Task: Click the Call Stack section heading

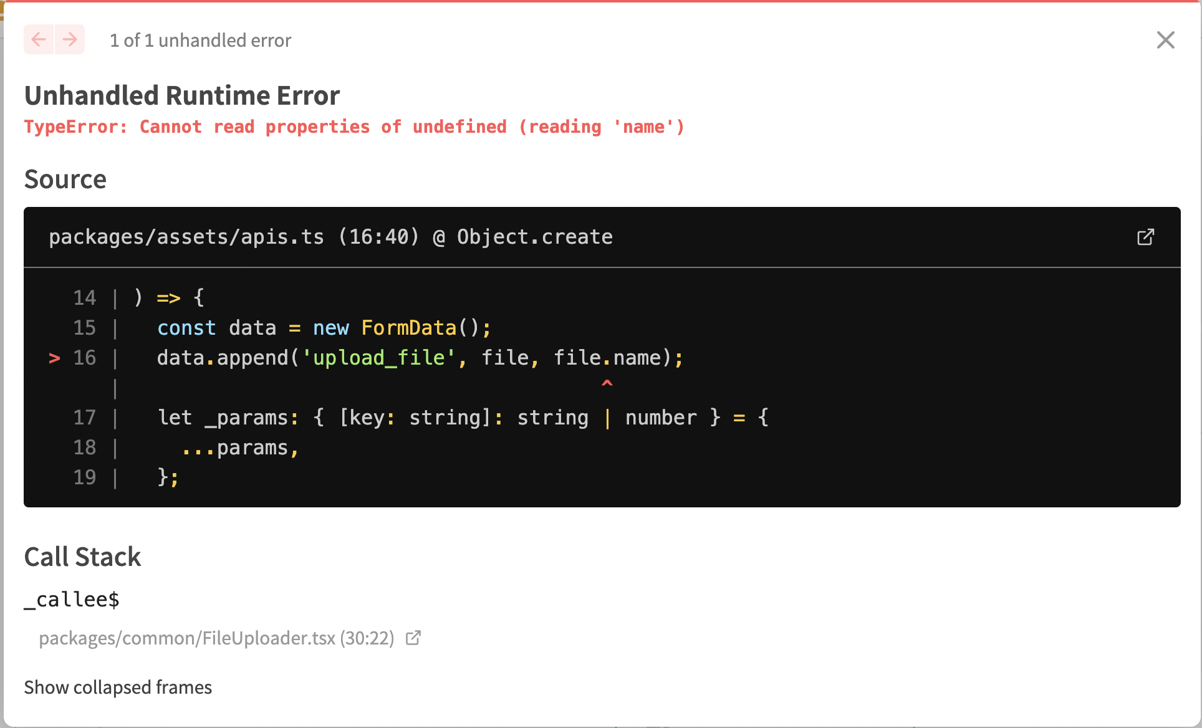Action: (x=82, y=557)
